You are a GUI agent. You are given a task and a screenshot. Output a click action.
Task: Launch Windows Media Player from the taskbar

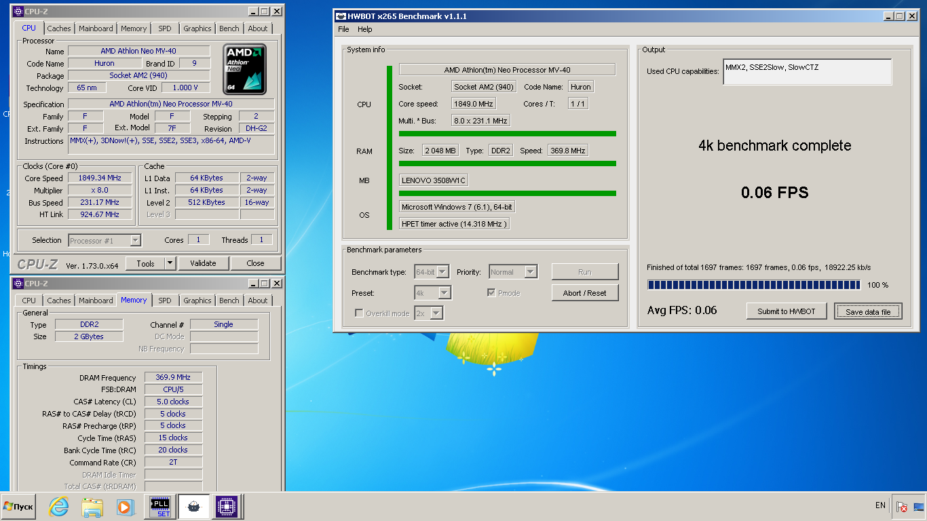[x=124, y=506]
